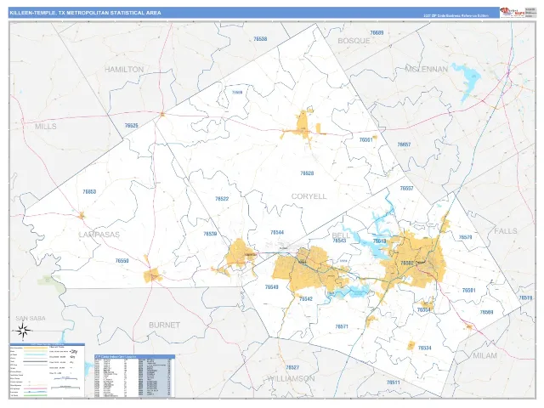Select the MILAM county label
The width and height of the screenshot is (544, 408).
pos(485,355)
